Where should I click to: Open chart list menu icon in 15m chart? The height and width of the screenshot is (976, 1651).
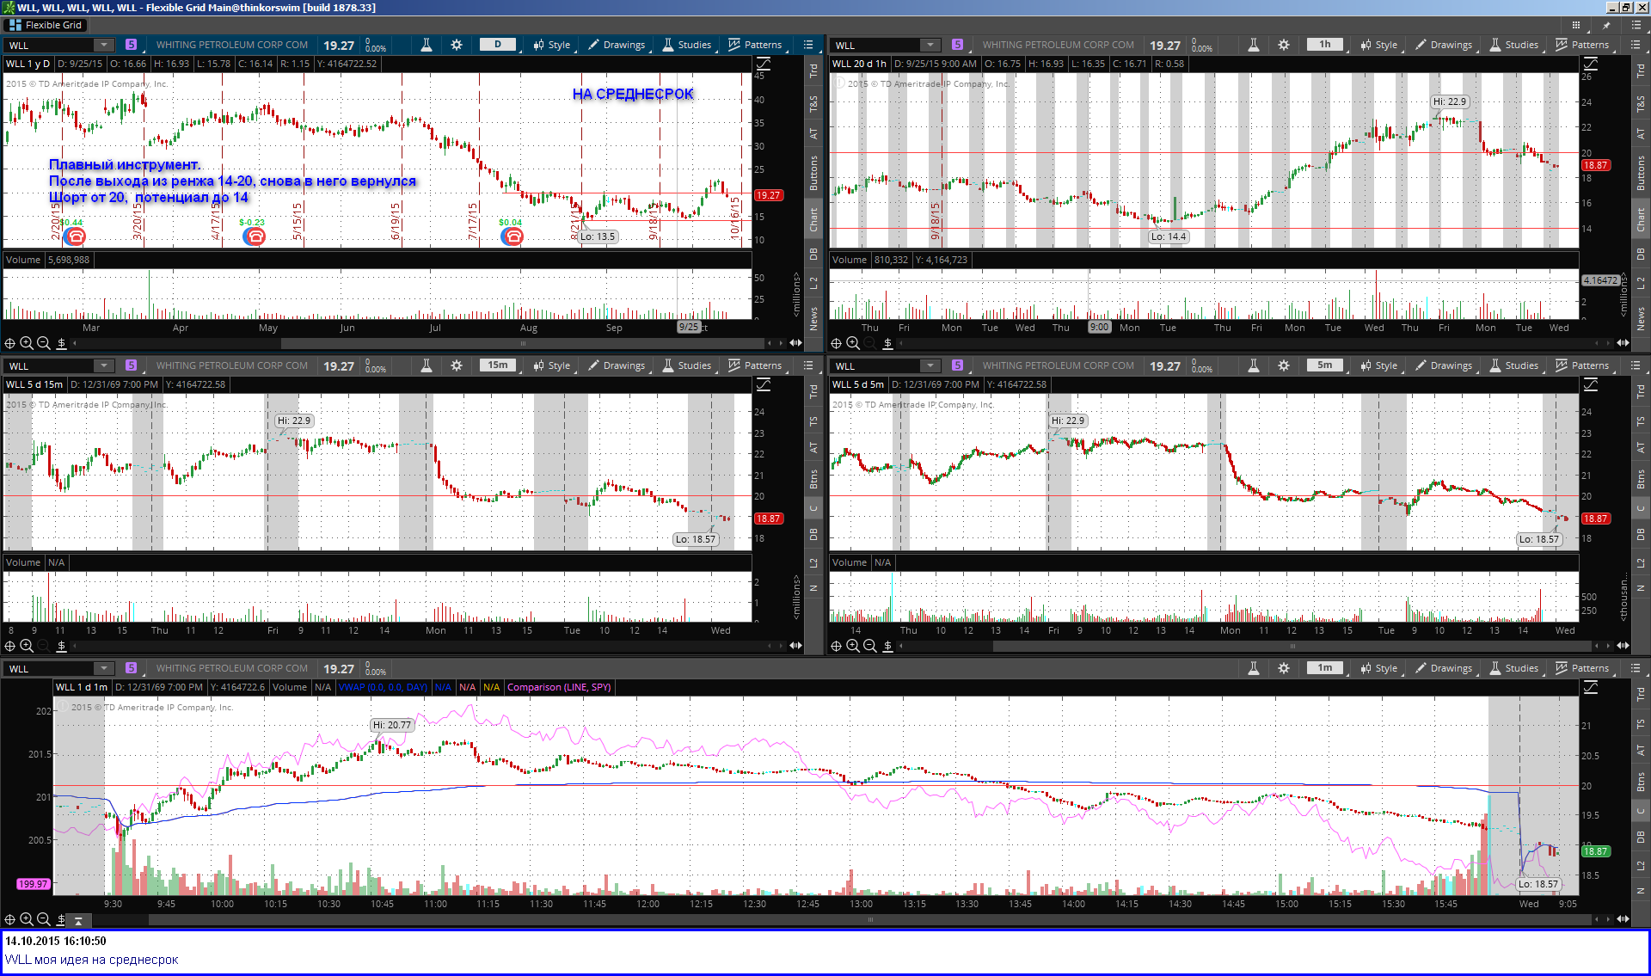(x=808, y=365)
